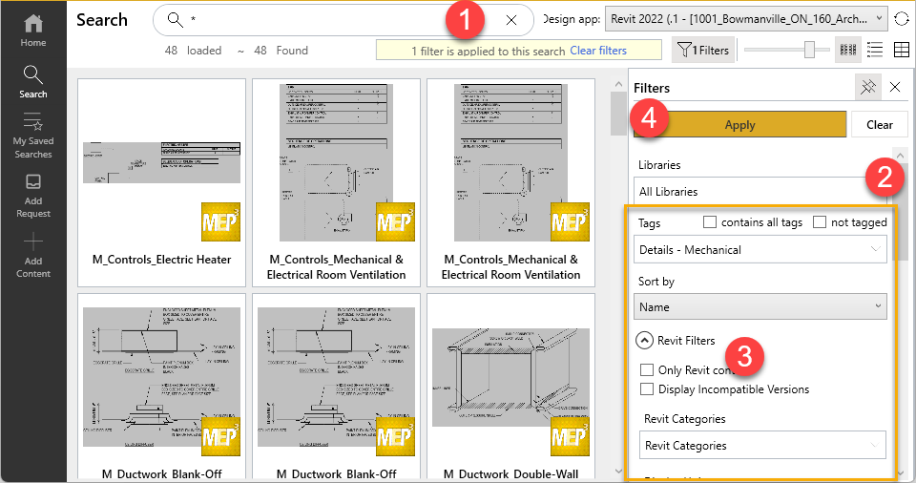Enable Display Incompatible Versions
The width and height of the screenshot is (916, 483).
tap(647, 389)
